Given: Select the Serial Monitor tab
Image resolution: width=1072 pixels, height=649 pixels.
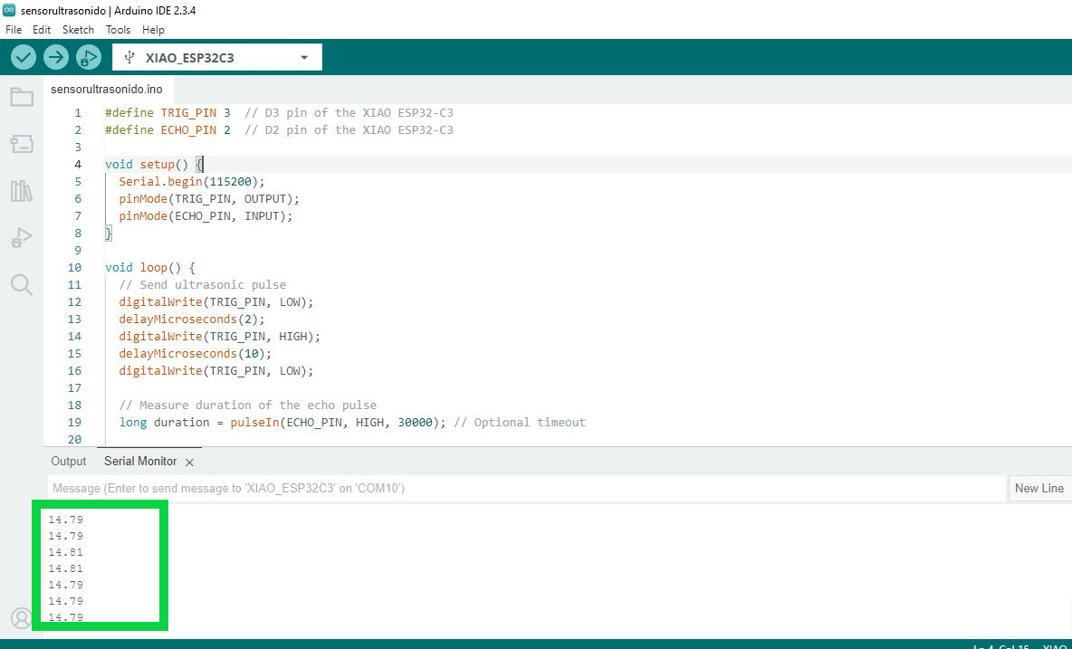Looking at the screenshot, I should [x=140, y=461].
